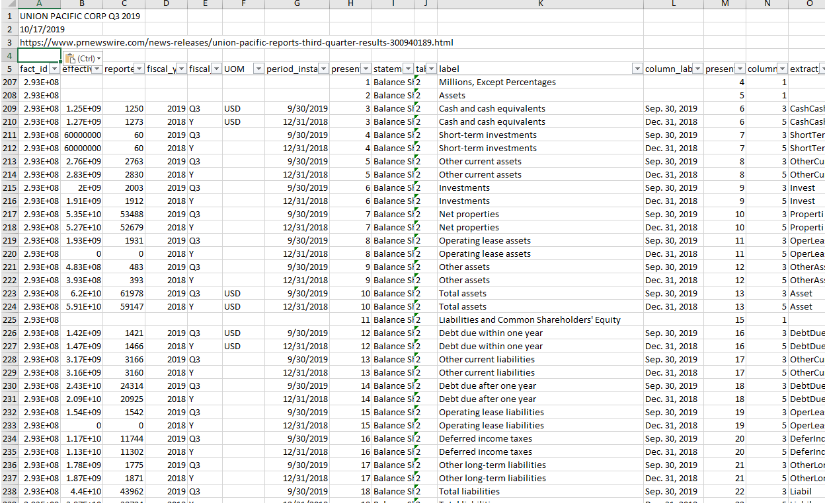This screenshot has width=825, height=503.
Task: Expand the fiscal_y filter arrow
Action: click(181, 69)
